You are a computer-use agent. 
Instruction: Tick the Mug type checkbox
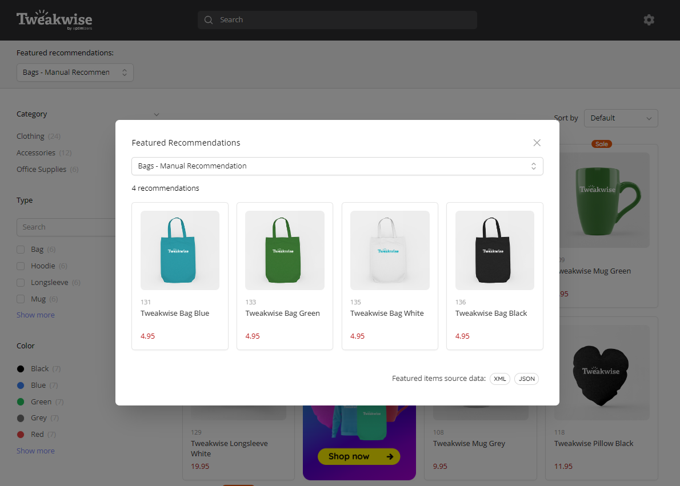(21, 299)
